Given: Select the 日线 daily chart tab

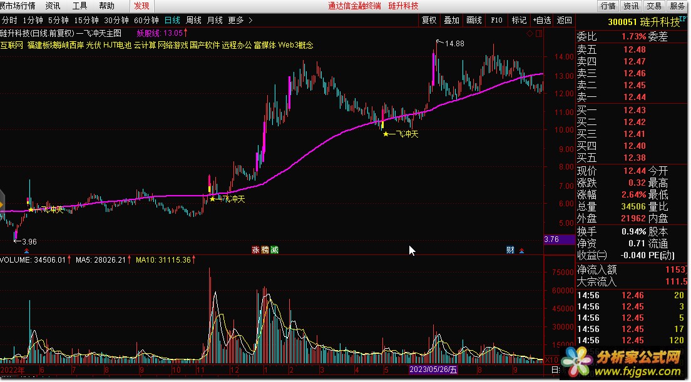Looking at the screenshot, I should (x=172, y=20).
